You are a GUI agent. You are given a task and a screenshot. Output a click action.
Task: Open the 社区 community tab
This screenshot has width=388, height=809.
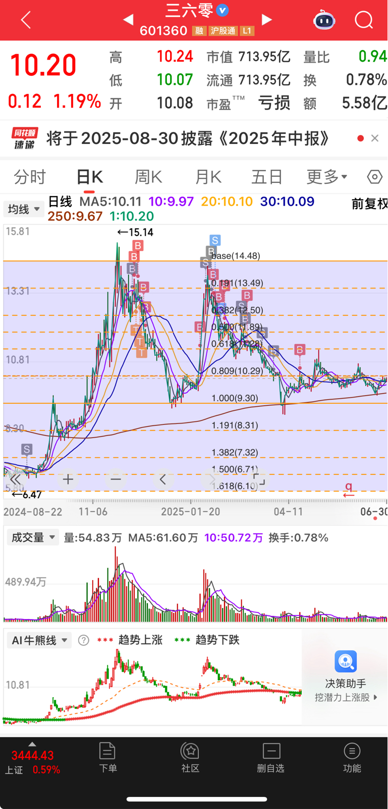[190, 757]
